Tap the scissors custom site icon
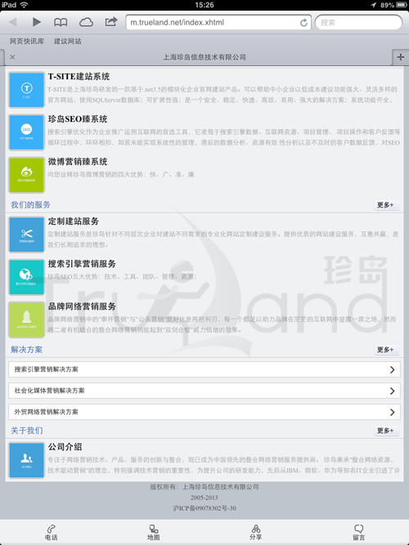The width and height of the screenshot is (409, 545). click(26, 235)
